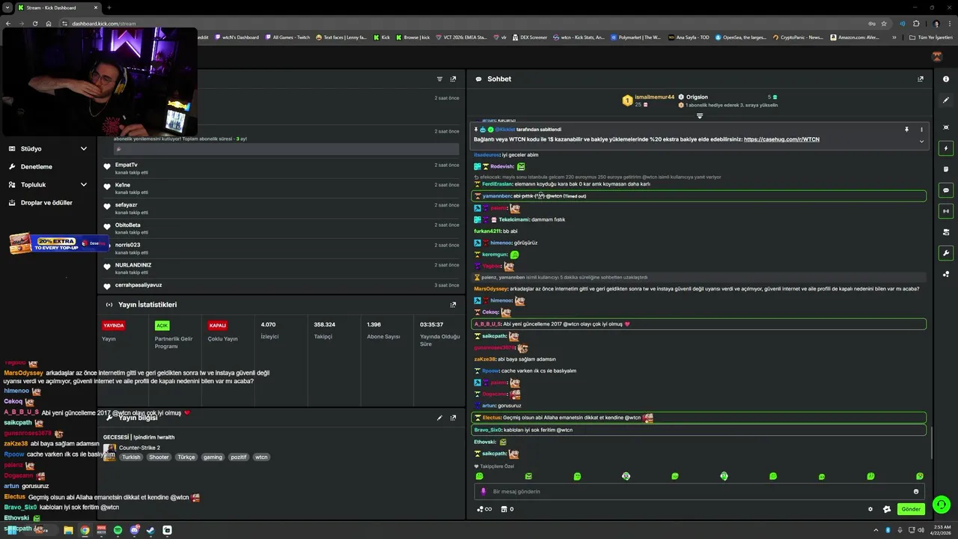Select the pencil edit icon in right sidebar
Screen dimensions: 958x539
pos(946,100)
